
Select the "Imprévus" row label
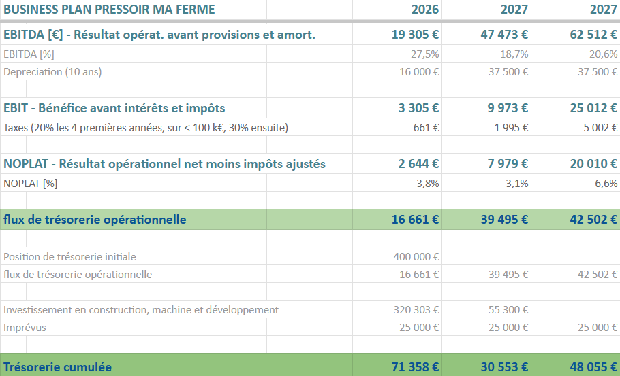(x=25, y=328)
